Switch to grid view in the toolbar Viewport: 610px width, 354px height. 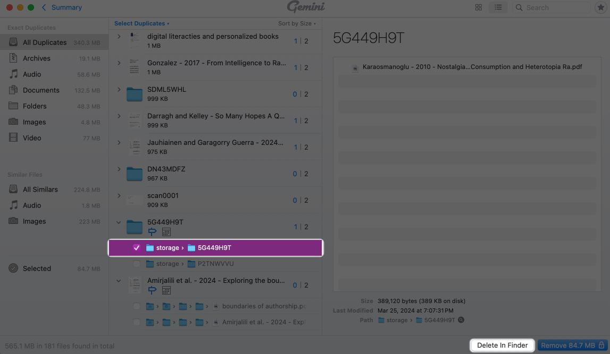478,7
